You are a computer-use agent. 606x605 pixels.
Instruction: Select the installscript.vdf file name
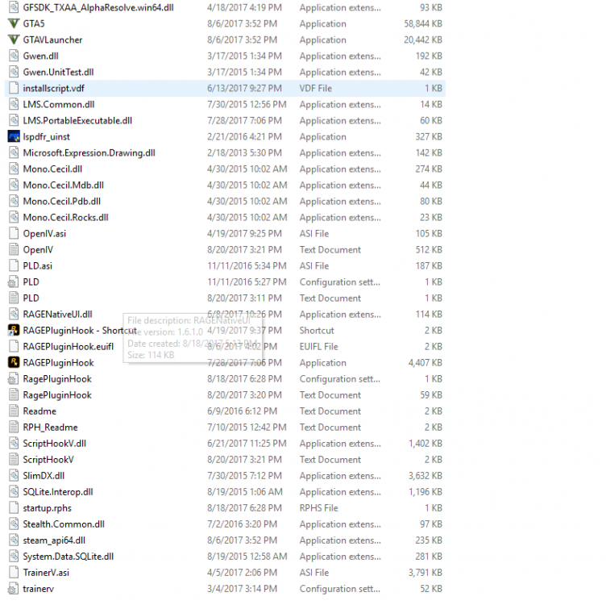[x=54, y=88]
